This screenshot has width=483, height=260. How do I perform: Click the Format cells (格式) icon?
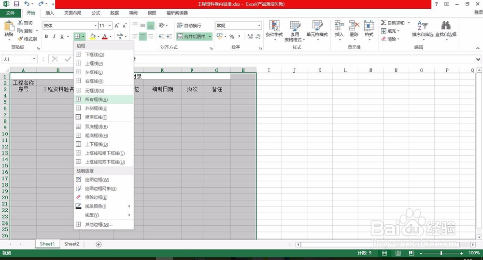pos(369,30)
